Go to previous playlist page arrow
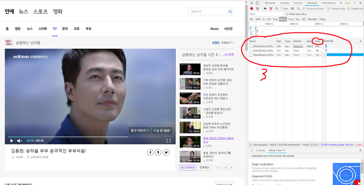Viewport: 364px width, 185px height. point(226,168)
